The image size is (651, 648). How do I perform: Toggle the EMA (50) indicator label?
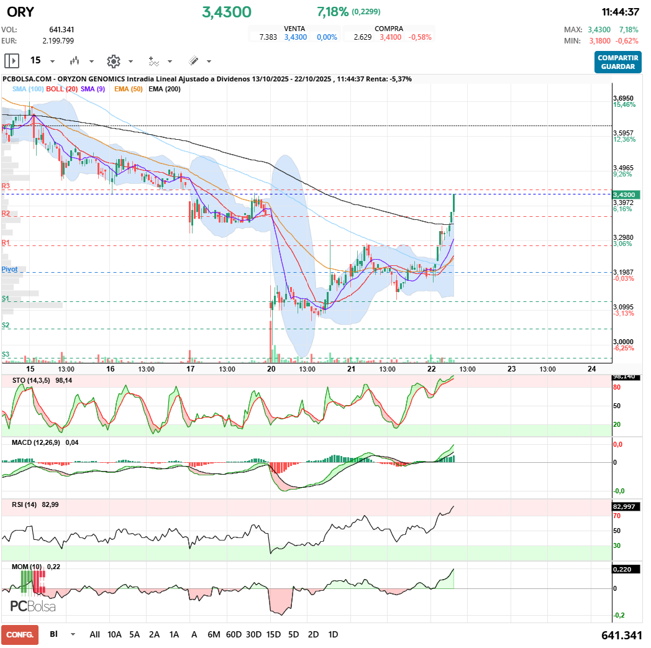[128, 89]
